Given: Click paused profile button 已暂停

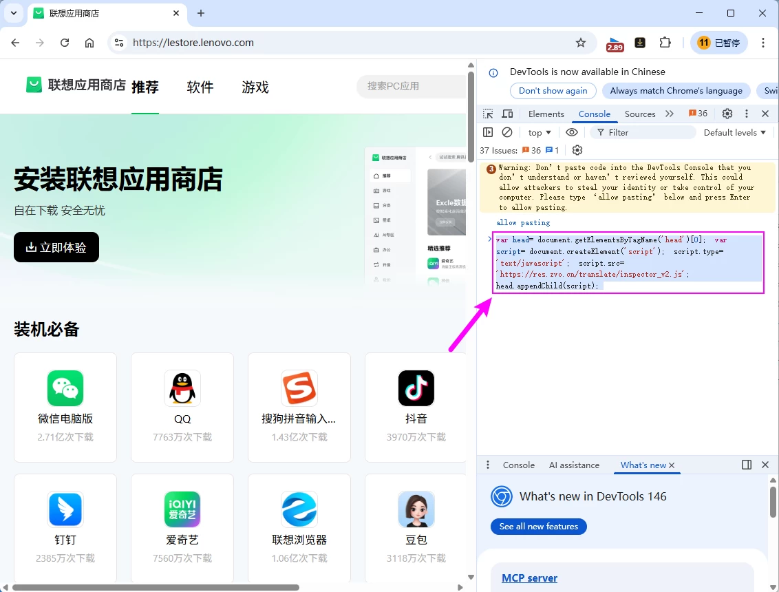Looking at the screenshot, I should coord(718,43).
